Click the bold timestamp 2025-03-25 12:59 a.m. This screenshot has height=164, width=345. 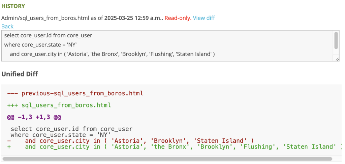(134, 18)
